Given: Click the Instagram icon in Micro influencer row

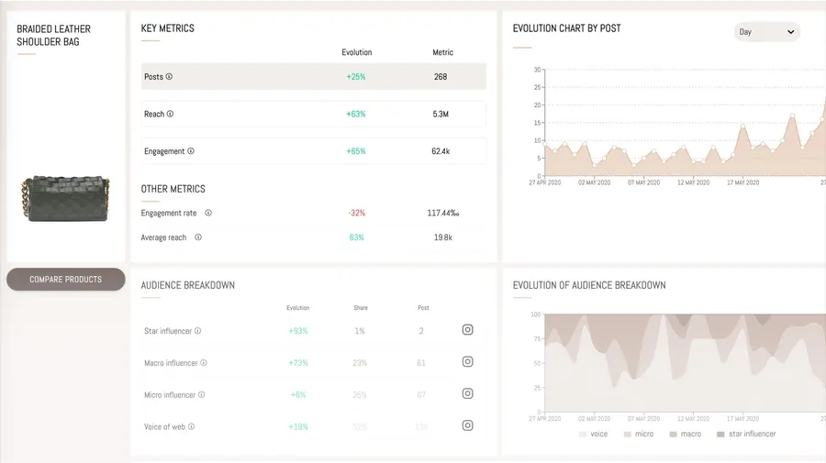Looking at the screenshot, I should point(467,394).
